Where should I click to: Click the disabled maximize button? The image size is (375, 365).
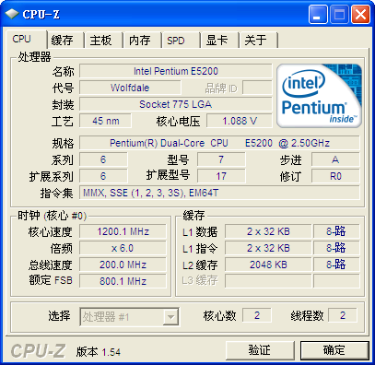pos(339,14)
